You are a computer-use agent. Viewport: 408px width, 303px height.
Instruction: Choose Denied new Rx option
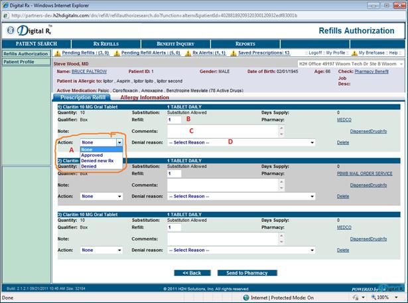(x=97, y=160)
